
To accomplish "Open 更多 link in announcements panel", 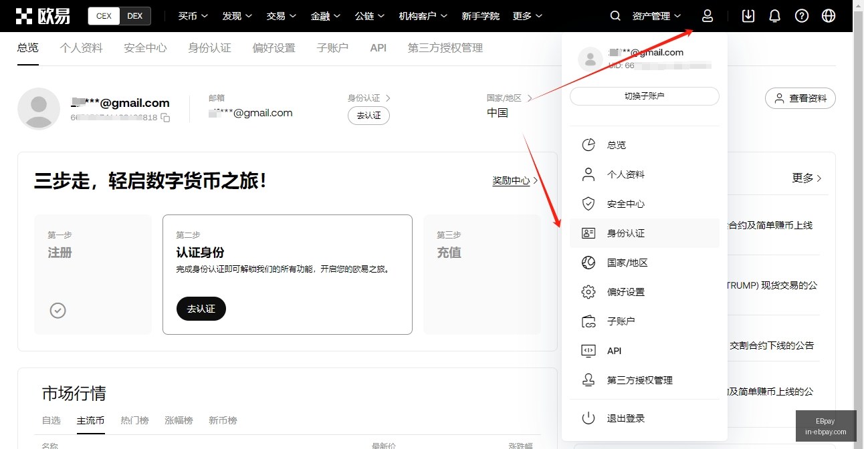I will (807, 178).
